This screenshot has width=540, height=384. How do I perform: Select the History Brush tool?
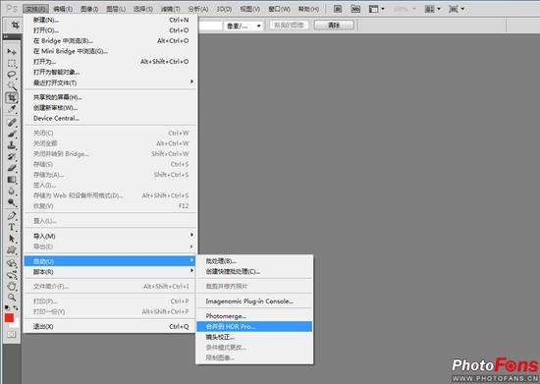click(12, 156)
